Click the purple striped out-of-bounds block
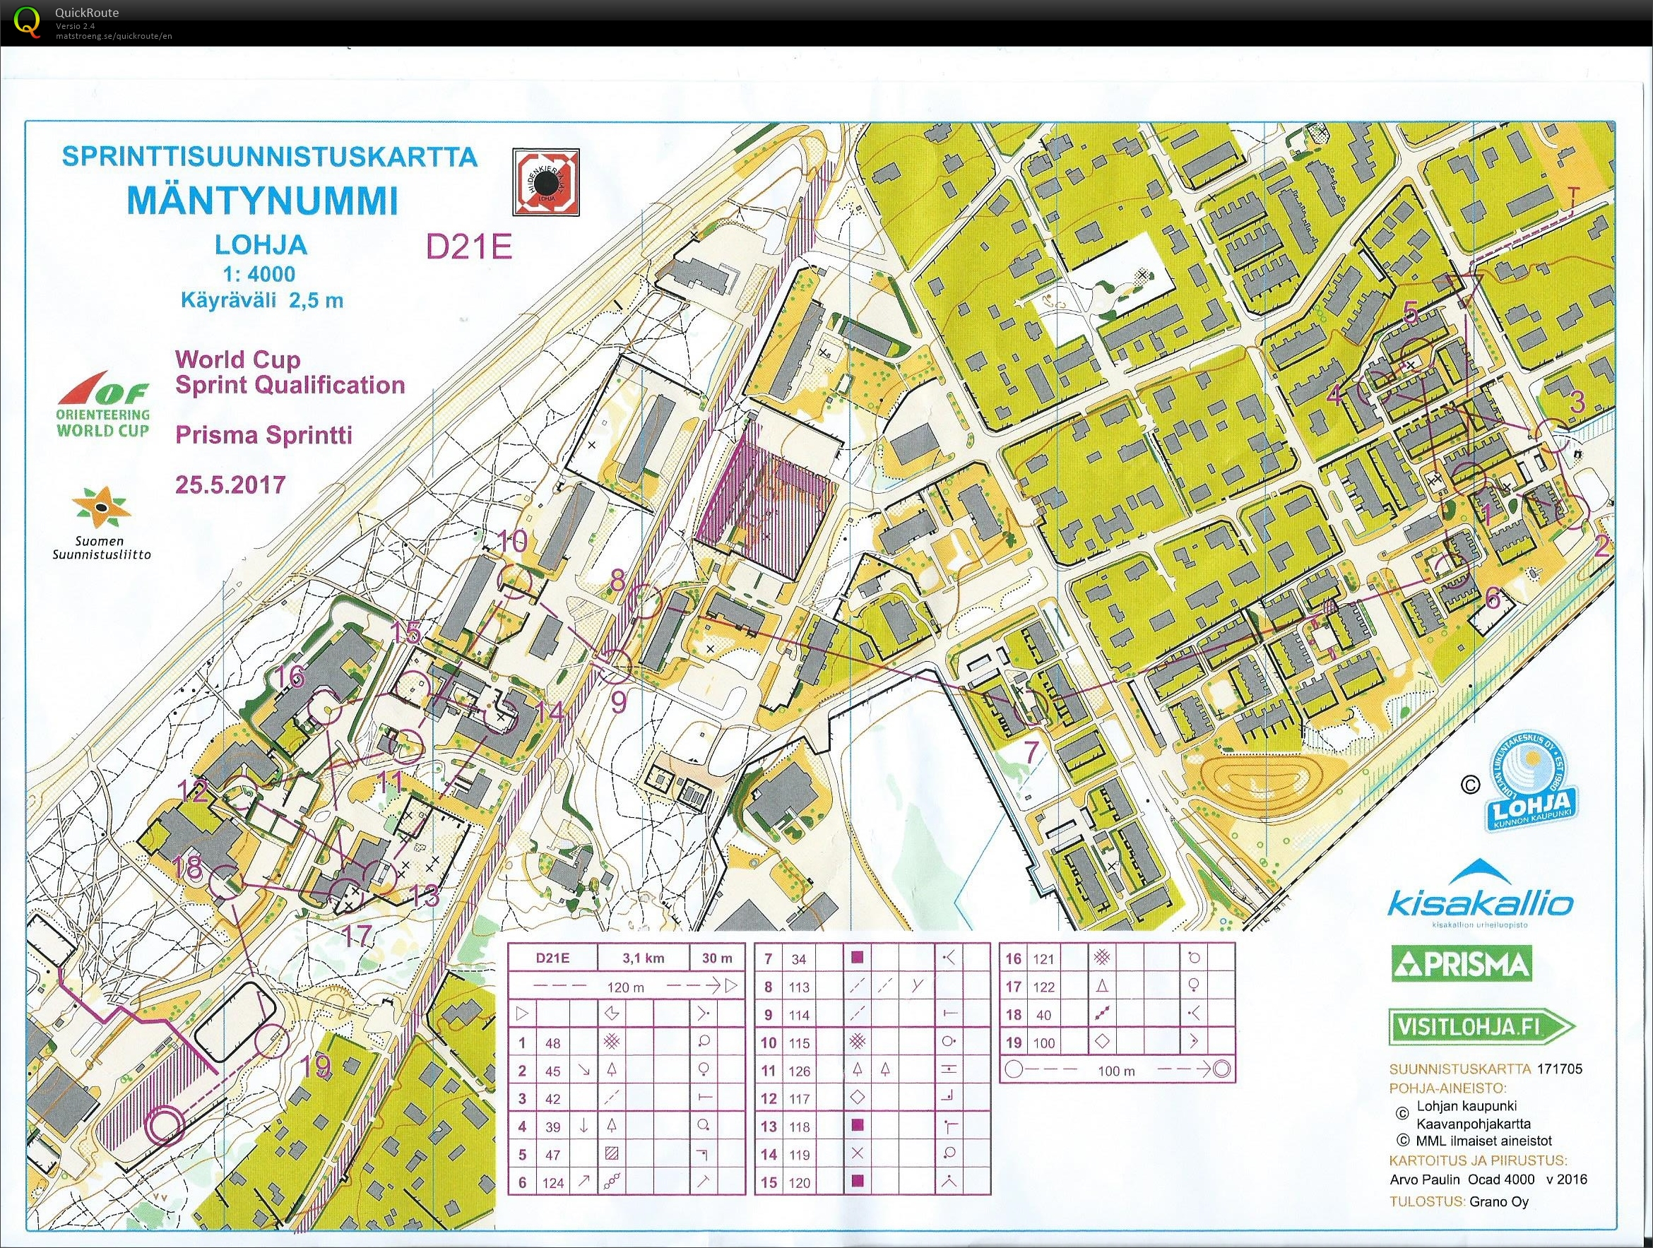Screen dimensions: 1653x1248 [x=766, y=506]
